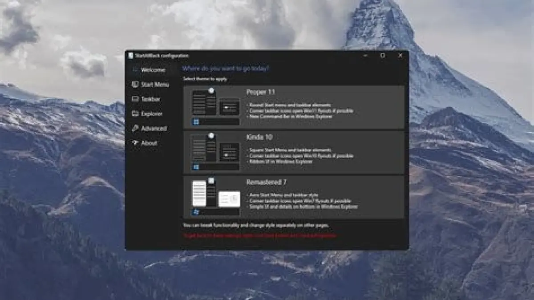534x300 pixels.
Task: Click the Kinda 10 preview thumbnail
Action: point(216,152)
